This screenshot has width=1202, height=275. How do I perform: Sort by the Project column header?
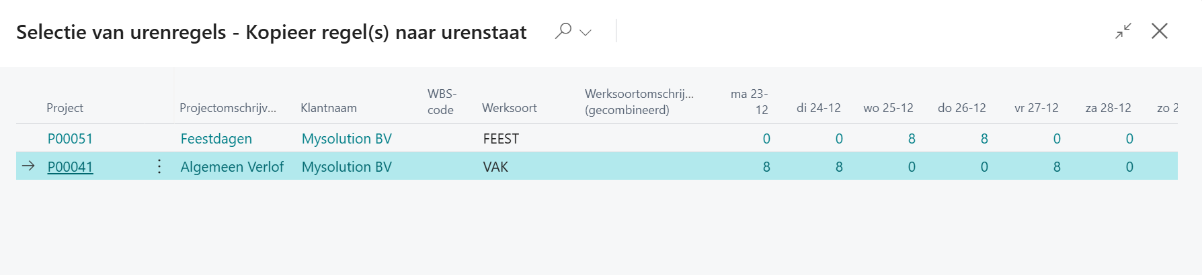click(x=65, y=108)
